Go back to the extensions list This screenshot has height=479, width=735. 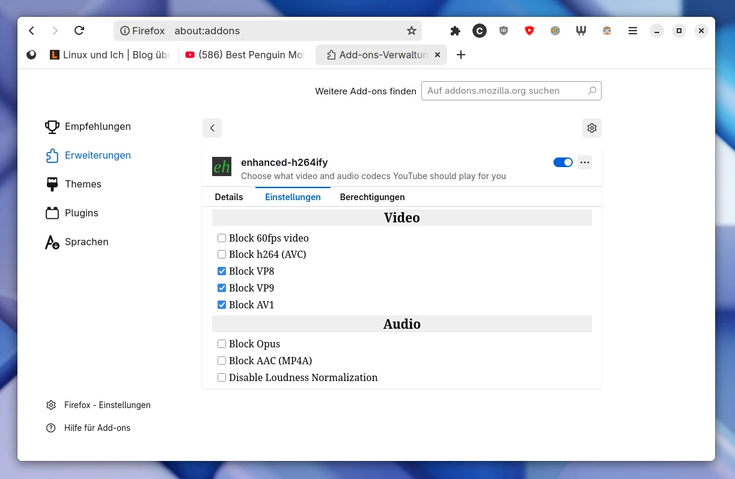click(212, 128)
